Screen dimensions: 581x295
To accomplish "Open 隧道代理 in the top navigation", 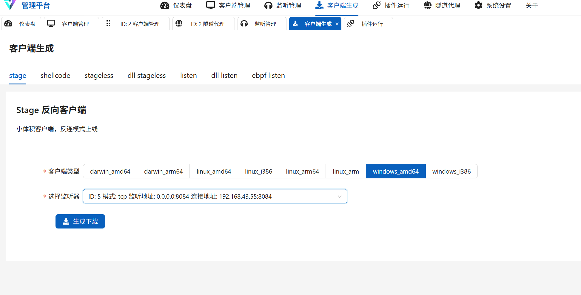I will (442, 5).
